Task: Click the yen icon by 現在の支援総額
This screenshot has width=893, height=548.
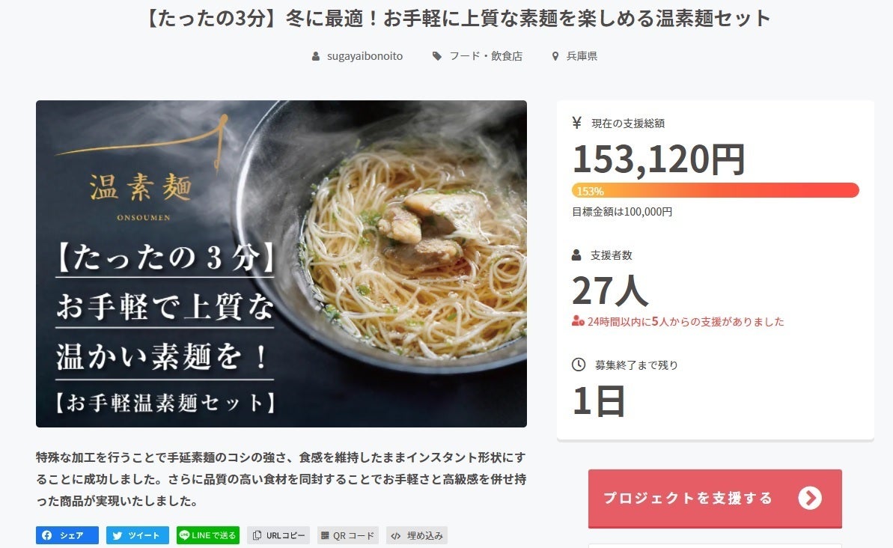Action: [x=577, y=123]
